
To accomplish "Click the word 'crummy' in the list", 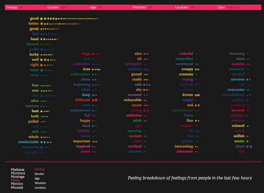I will click(186, 74).
